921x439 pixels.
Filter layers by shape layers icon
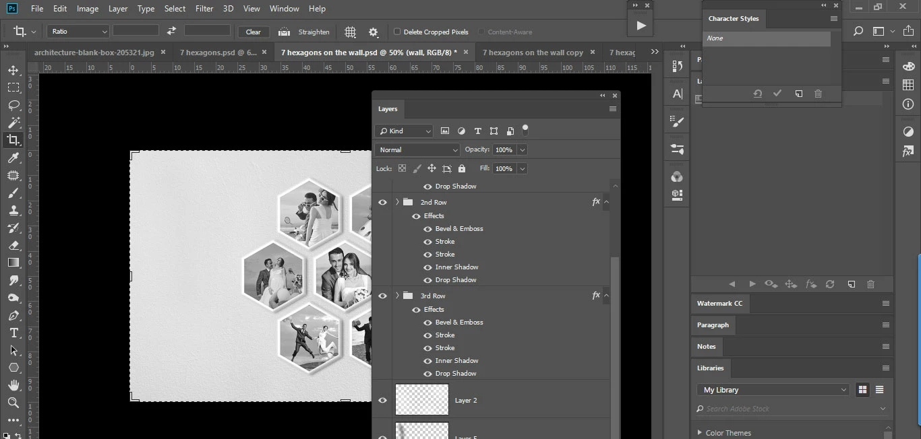coord(494,131)
